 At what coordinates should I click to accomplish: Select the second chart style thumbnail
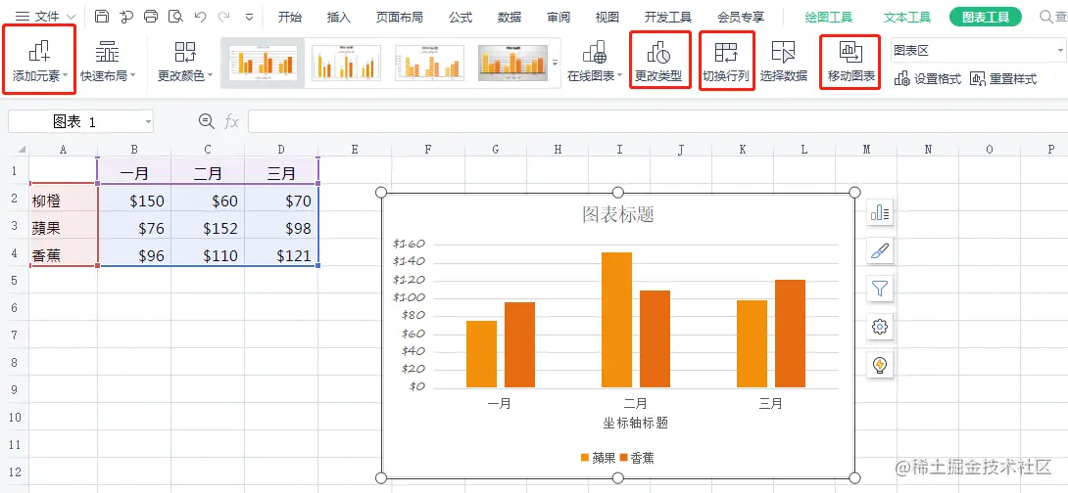coord(346,64)
